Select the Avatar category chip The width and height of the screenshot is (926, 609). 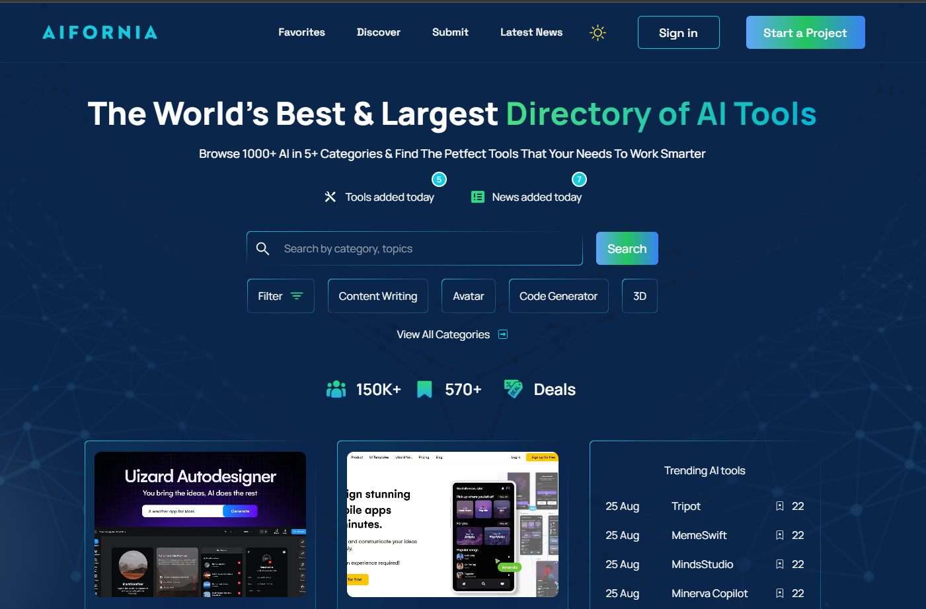[469, 296]
